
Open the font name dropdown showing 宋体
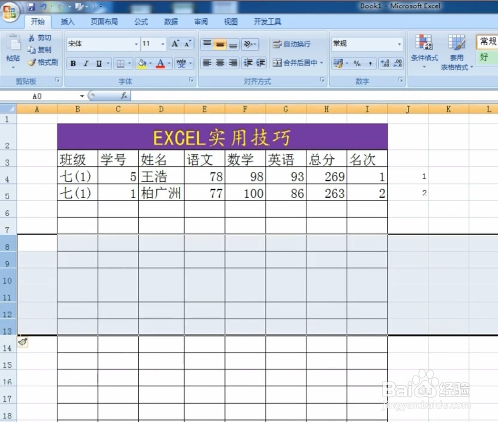tap(136, 44)
